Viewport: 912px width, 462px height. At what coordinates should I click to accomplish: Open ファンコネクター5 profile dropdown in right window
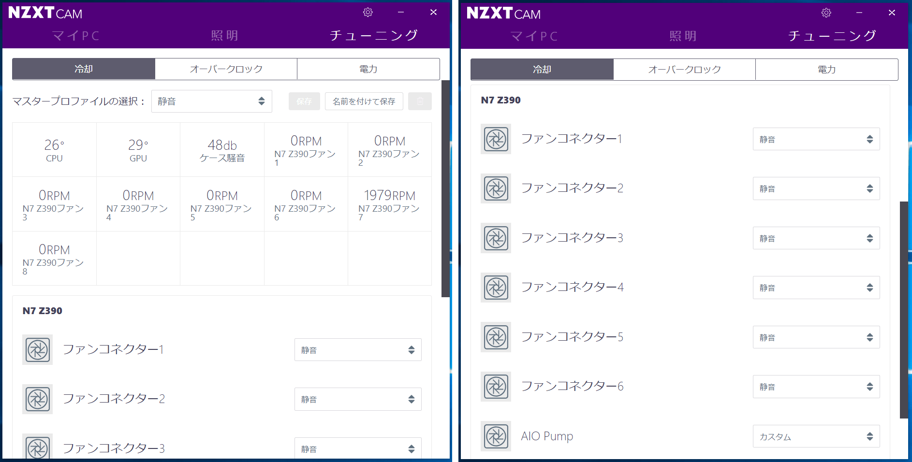(x=816, y=337)
